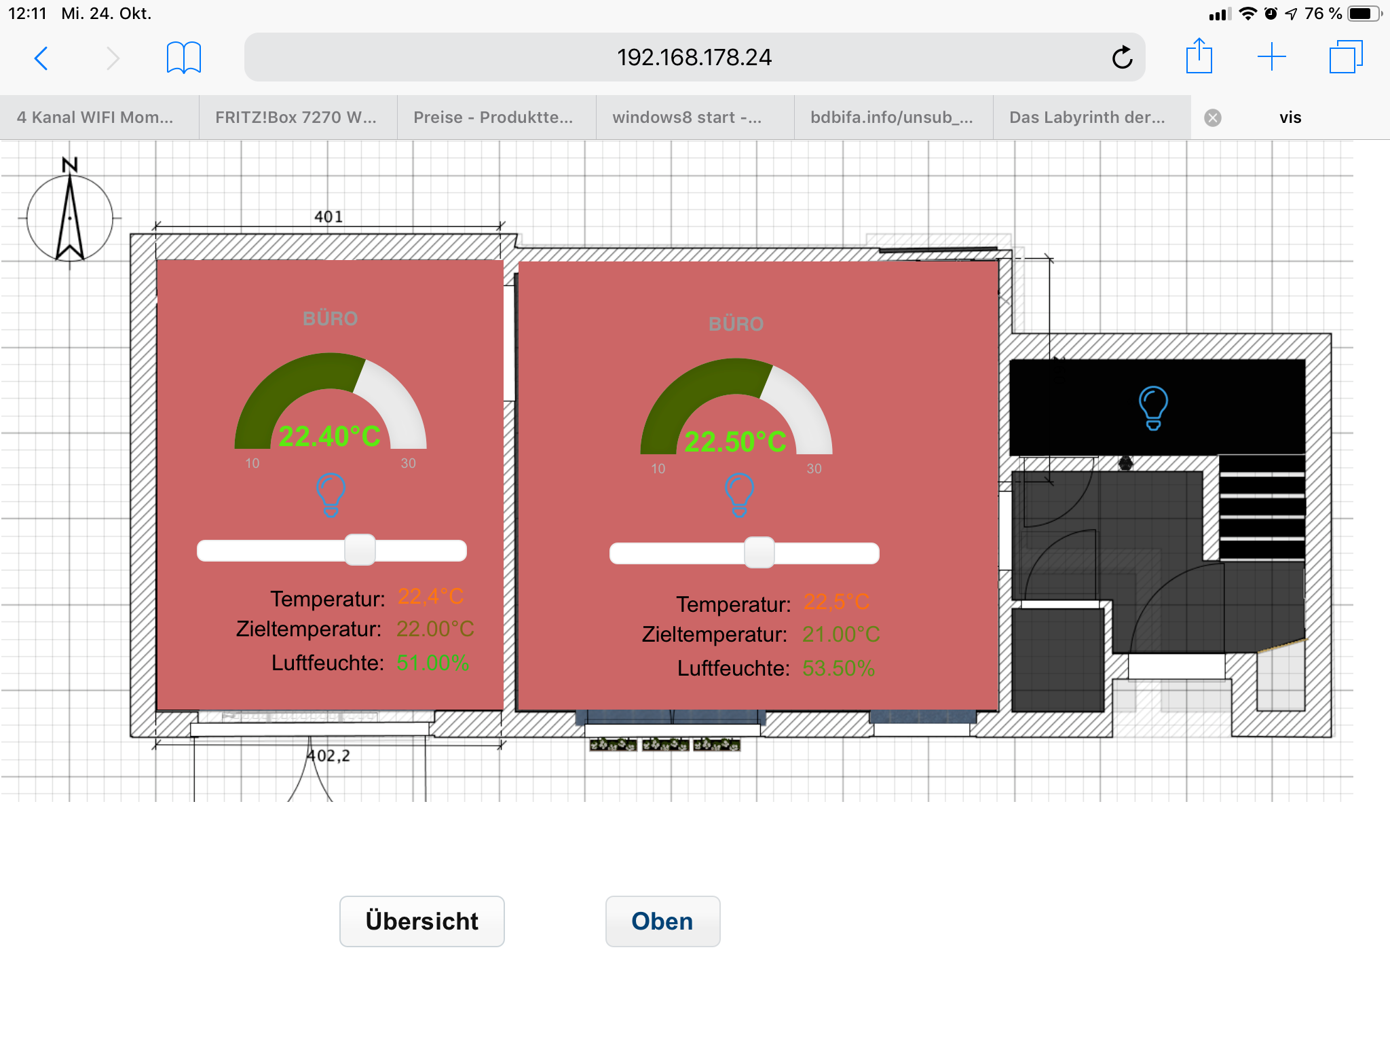The width and height of the screenshot is (1390, 1043).
Task: Tap the address bar 192.168.178.24
Action: click(x=694, y=58)
